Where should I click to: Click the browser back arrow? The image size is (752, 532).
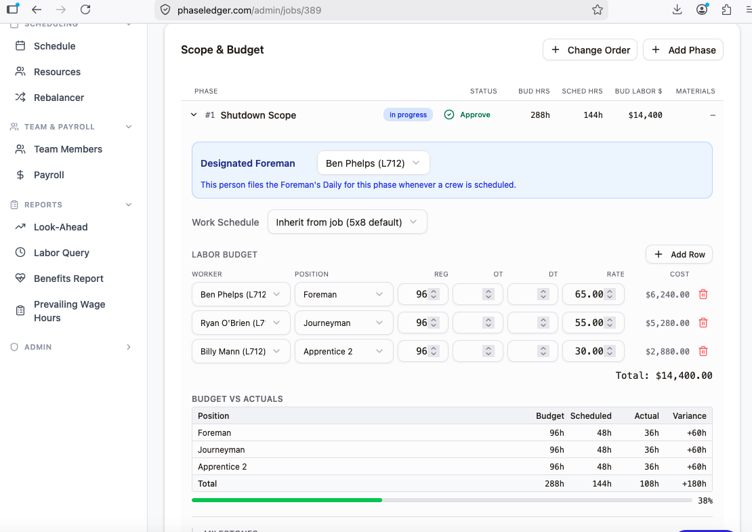pyautogui.click(x=37, y=9)
